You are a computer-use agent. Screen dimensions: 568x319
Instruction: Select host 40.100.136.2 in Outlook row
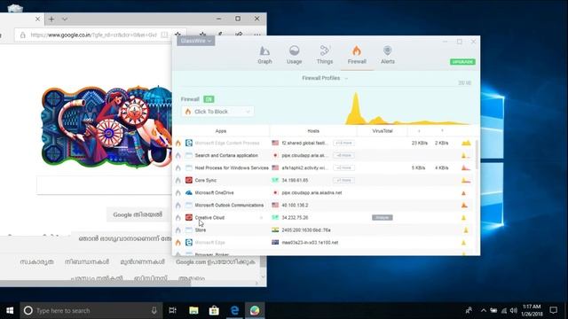295,205
